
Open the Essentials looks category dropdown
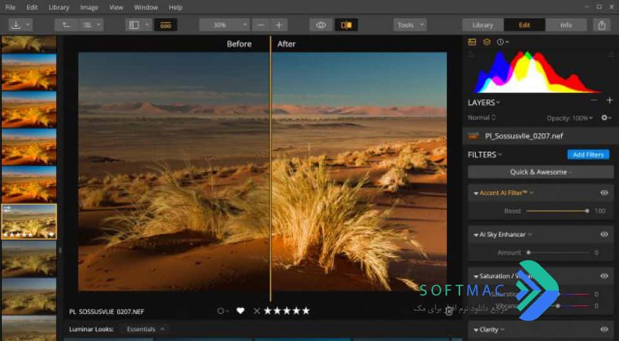[x=146, y=329]
